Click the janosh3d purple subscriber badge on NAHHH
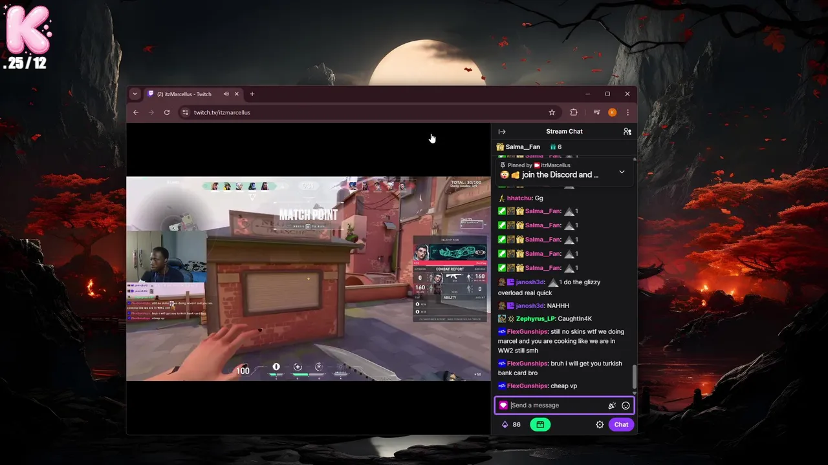 [511, 306]
